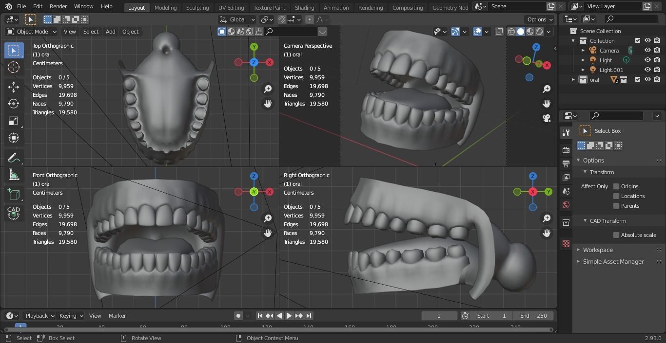
Task: Activate the Move tool
Action: coord(14,87)
